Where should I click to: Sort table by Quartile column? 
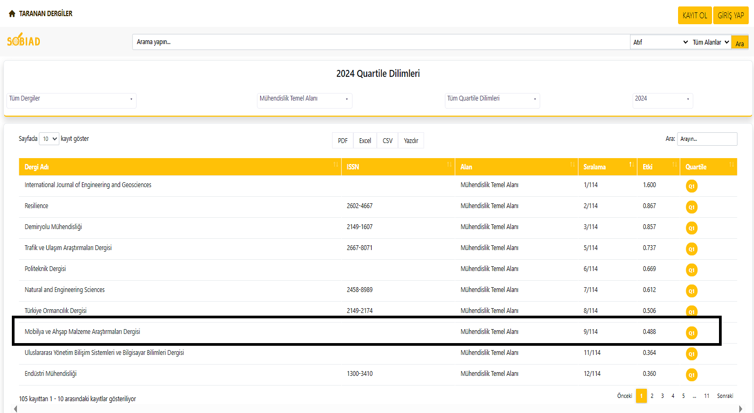pyautogui.click(x=709, y=167)
